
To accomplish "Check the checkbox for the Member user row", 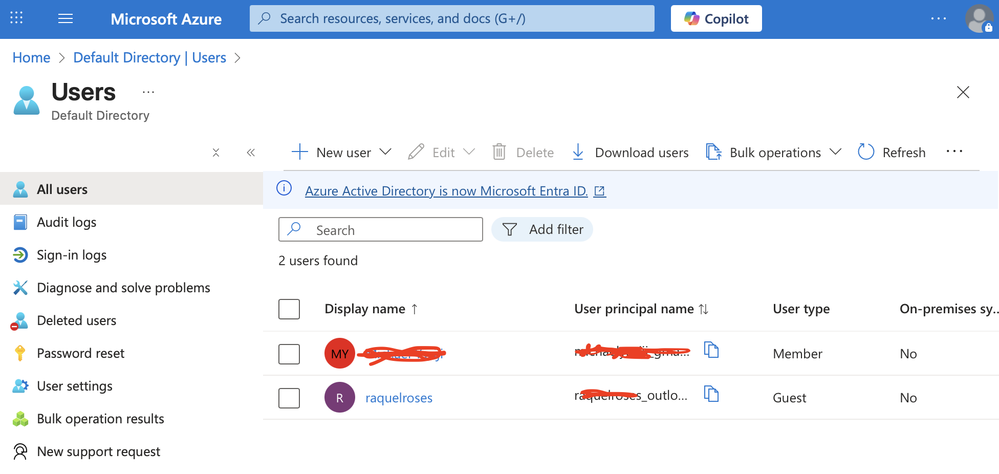I will click(289, 354).
